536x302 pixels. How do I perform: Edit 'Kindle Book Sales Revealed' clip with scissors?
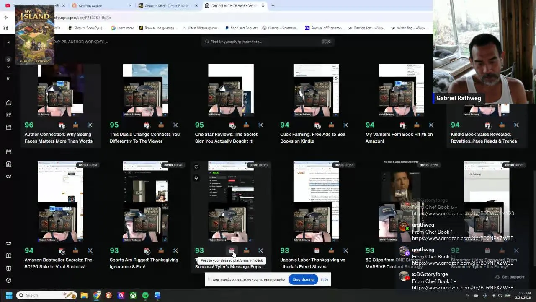(x=516, y=125)
